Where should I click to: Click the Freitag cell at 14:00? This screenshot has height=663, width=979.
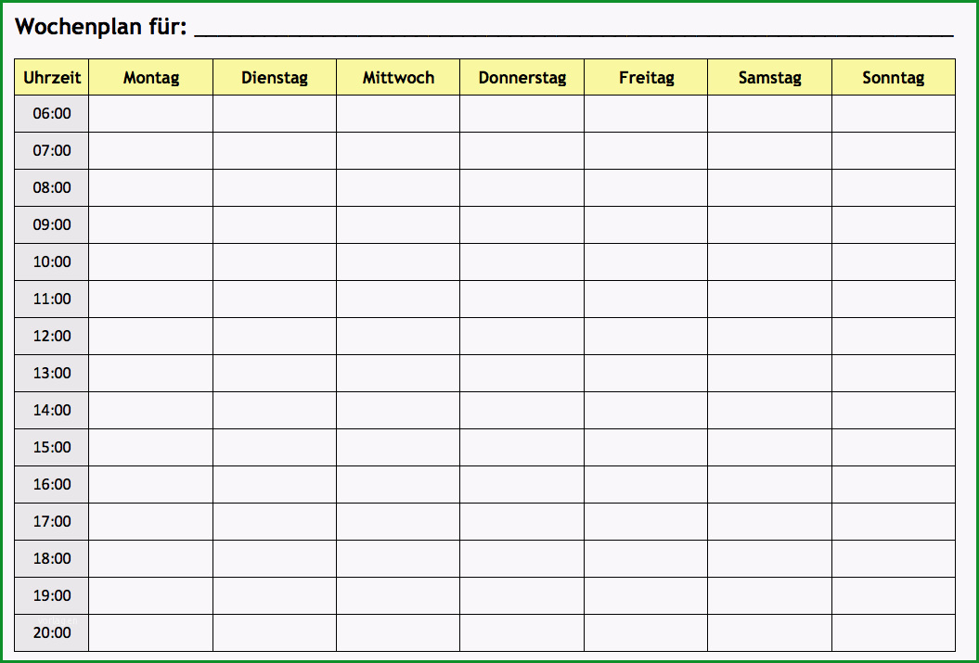click(x=646, y=411)
